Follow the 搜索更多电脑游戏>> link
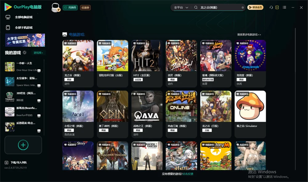308x182 pixels. pyautogui.click(x=249, y=35)
